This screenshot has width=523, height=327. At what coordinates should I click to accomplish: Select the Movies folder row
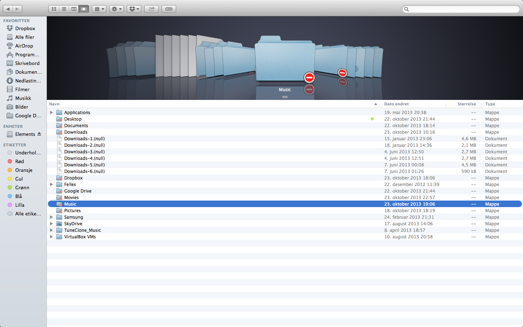285,198
